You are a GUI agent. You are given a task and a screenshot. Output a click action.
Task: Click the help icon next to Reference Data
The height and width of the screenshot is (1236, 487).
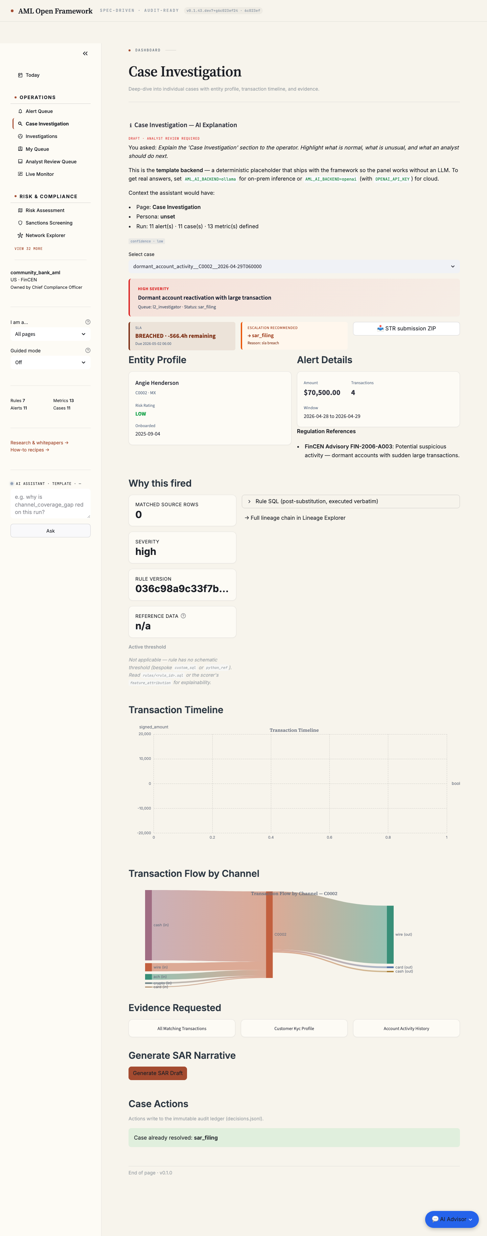pyautogui.click(x=183, y=615)
